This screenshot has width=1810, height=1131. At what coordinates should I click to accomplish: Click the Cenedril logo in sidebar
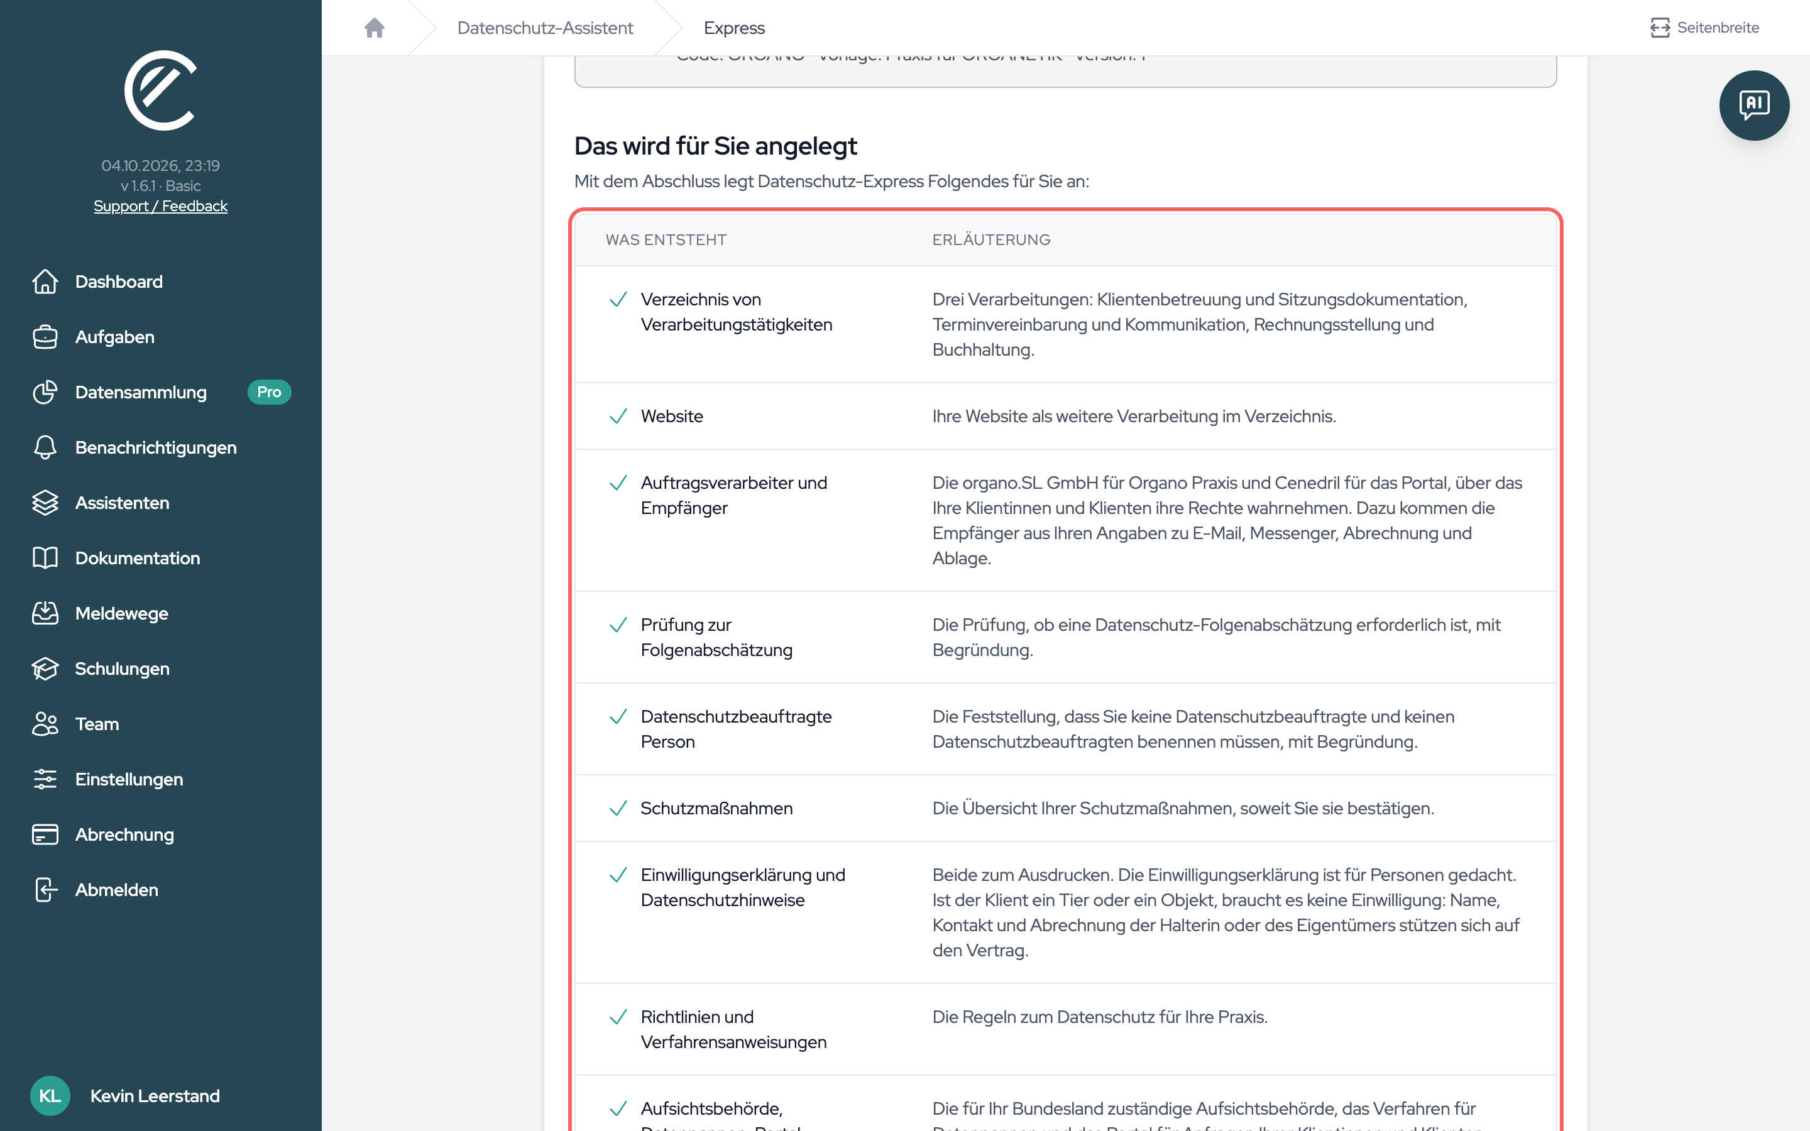click(160, 90)
